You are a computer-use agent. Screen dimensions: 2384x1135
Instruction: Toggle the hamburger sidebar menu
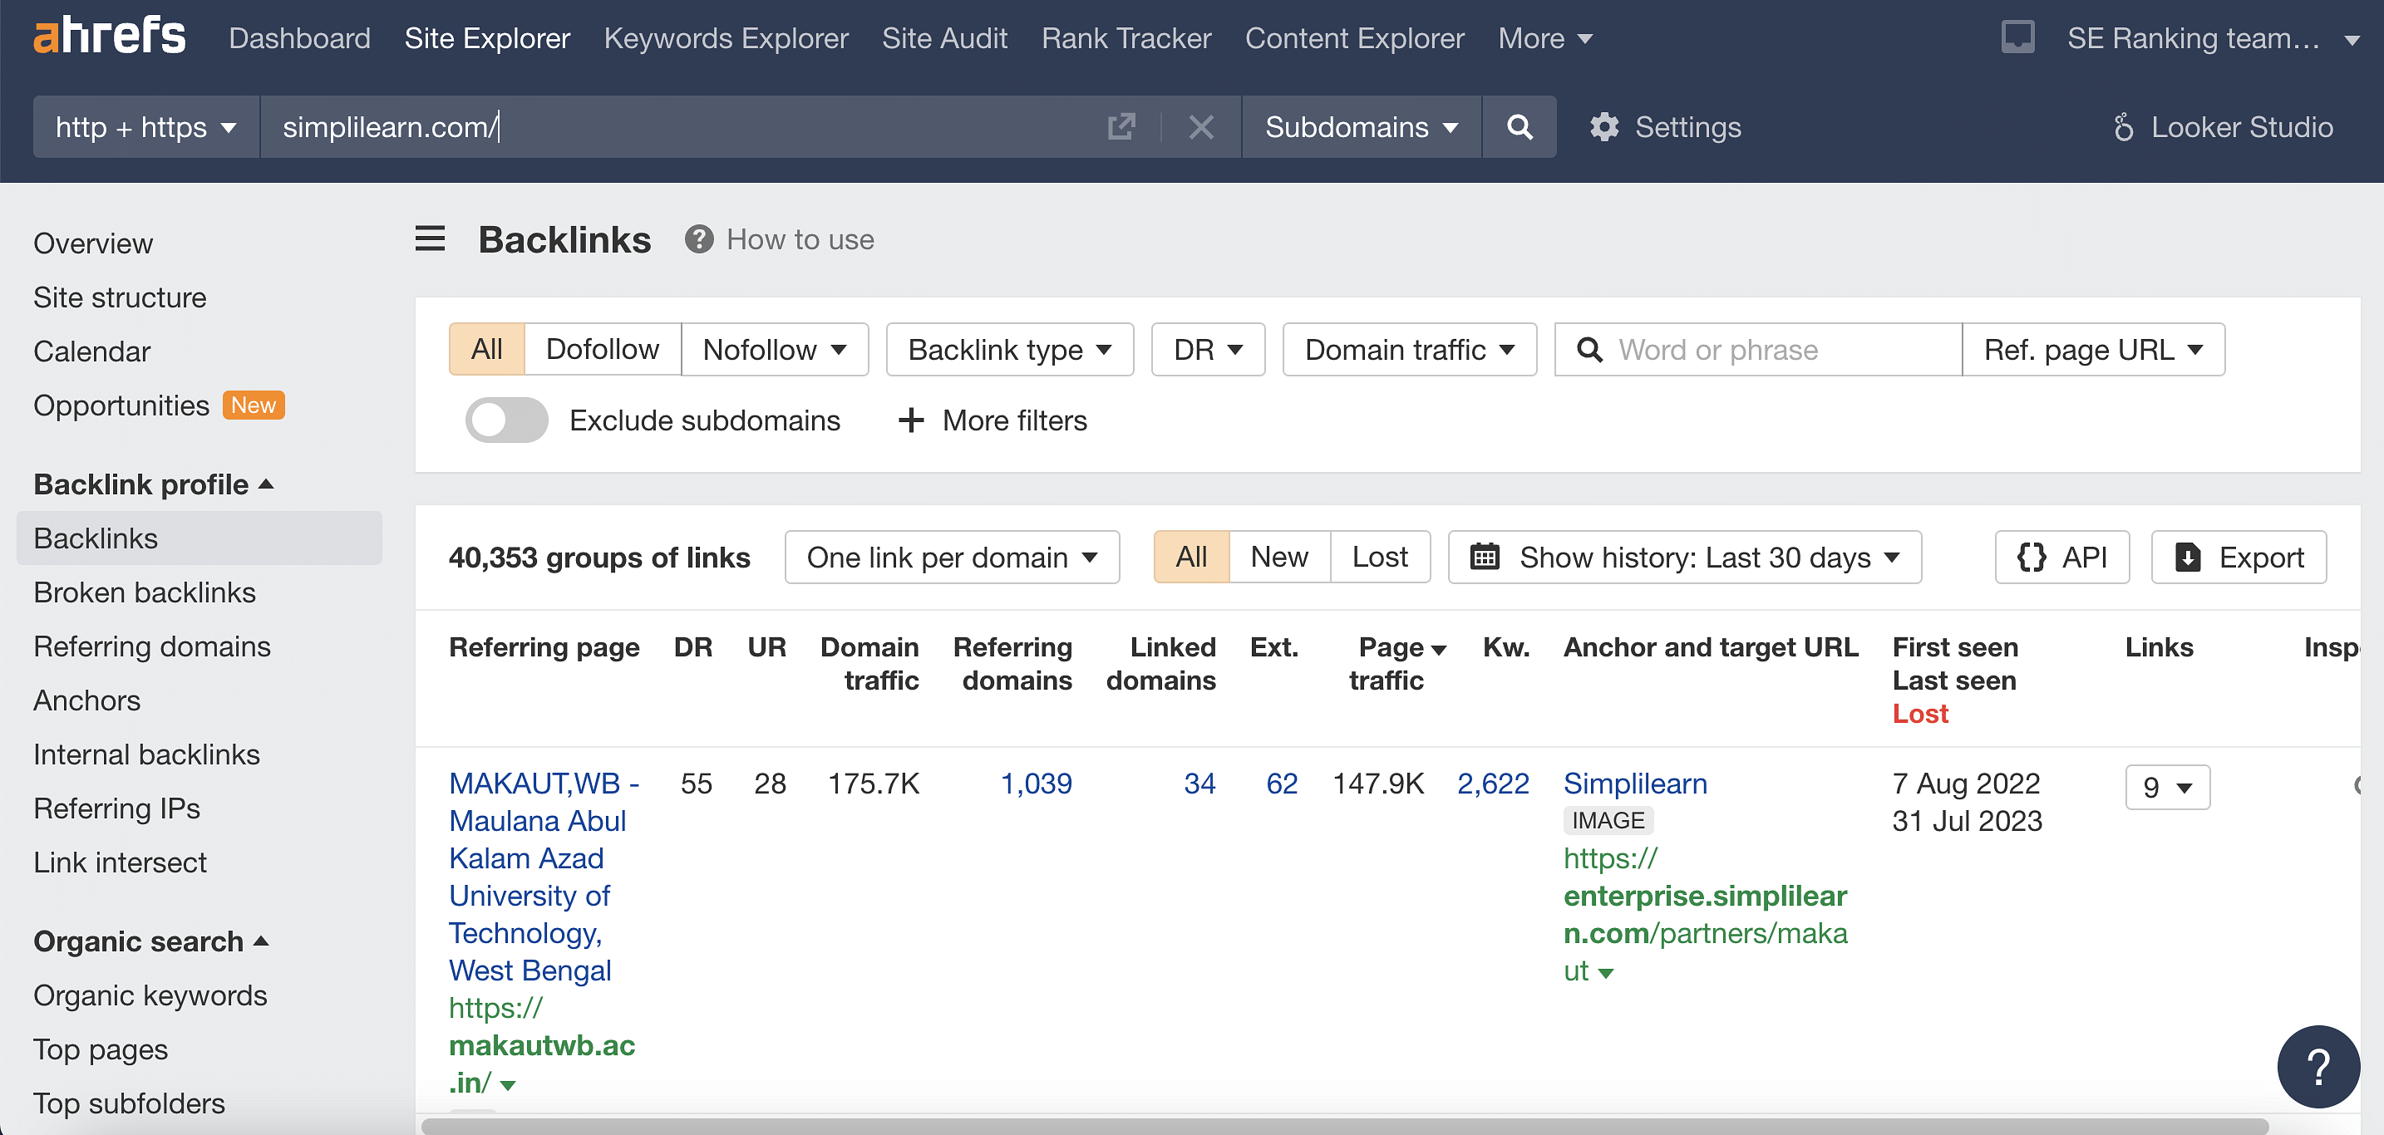(x=430, y=238)
